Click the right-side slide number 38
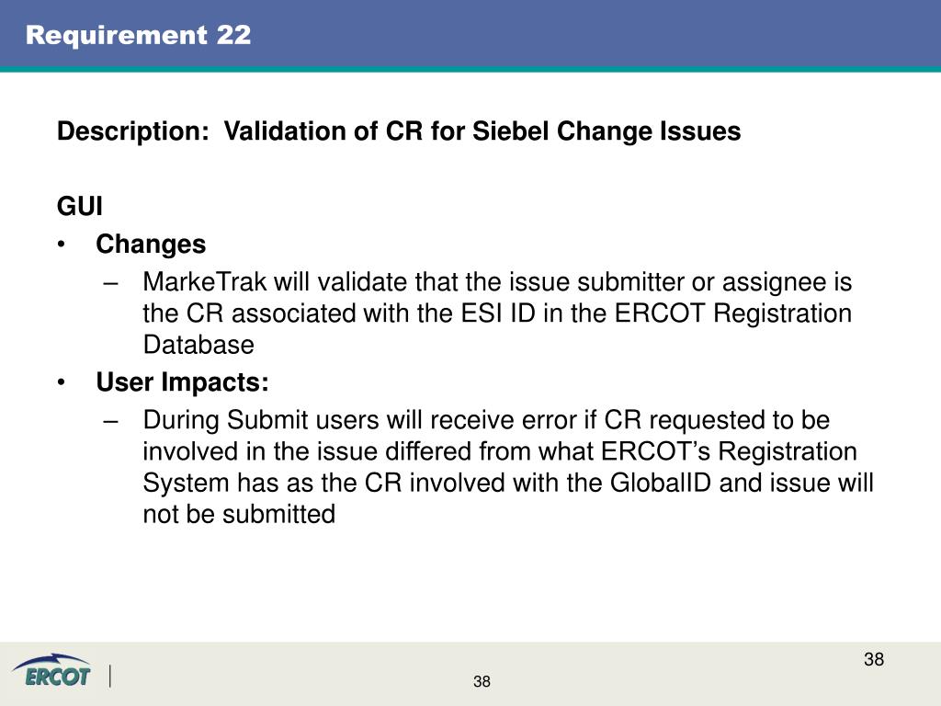941x706 pixels. [874, 659]
